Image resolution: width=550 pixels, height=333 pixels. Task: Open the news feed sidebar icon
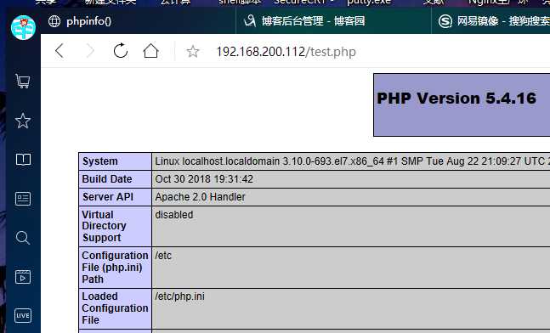23,199
